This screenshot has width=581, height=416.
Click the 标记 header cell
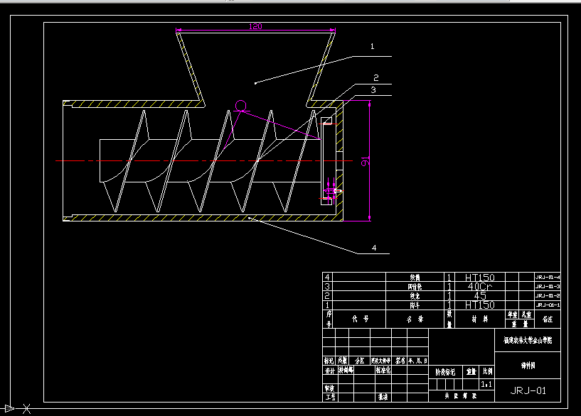(329, 361)
